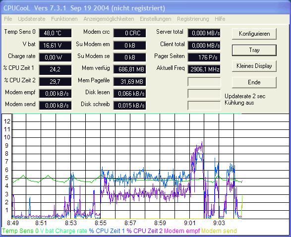Image resolution: width=291 pixels, height=237 pixels.
Task: Click the 9:03 time label on graph
Action: point(219,223)
